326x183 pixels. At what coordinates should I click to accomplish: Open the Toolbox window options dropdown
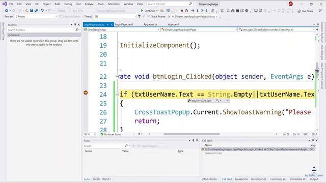tap(71, 25)
